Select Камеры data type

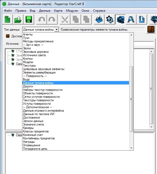[76, 128]
